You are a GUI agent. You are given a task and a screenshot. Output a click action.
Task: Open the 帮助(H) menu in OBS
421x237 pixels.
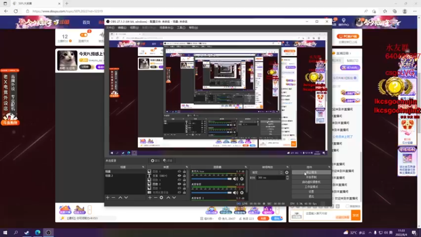pyautogui.click(x=193, y=27)
